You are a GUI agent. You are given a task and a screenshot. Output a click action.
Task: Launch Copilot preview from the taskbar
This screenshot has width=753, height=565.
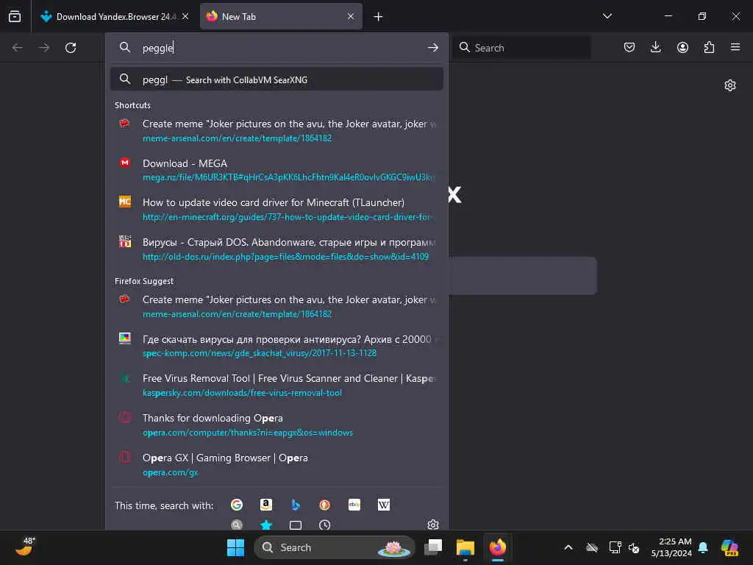[x=729, y=547]
